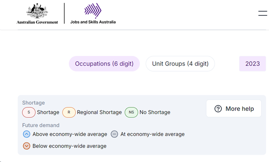The width and height of the screenshot is (269, 162).
Task: Click the orange R Regional Shortage badge
Action: [69, 112]
